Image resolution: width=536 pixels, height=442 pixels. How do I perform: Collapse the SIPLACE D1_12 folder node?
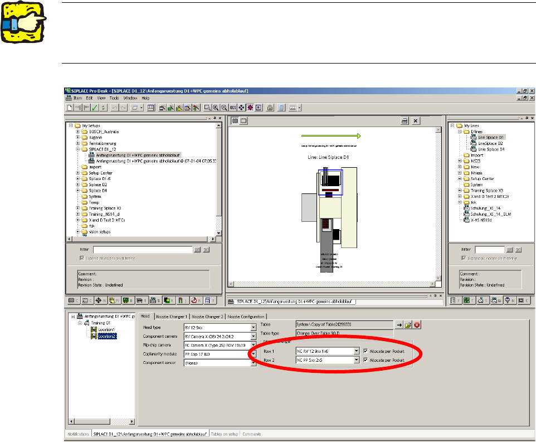pos(77,149)
